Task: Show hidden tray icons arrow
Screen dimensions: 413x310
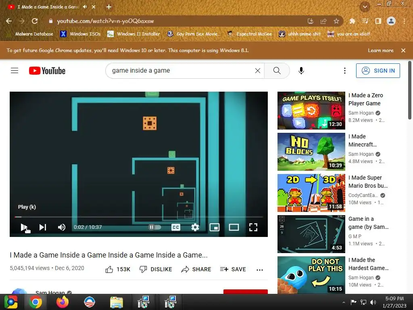Action: pos(344,302)
